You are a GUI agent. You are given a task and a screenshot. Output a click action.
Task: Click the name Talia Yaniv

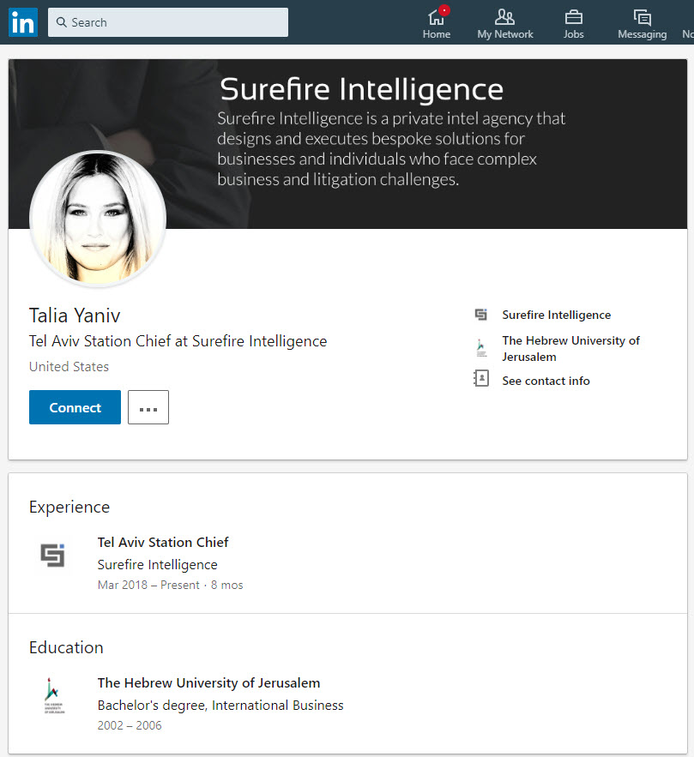[x=75, y=315]
